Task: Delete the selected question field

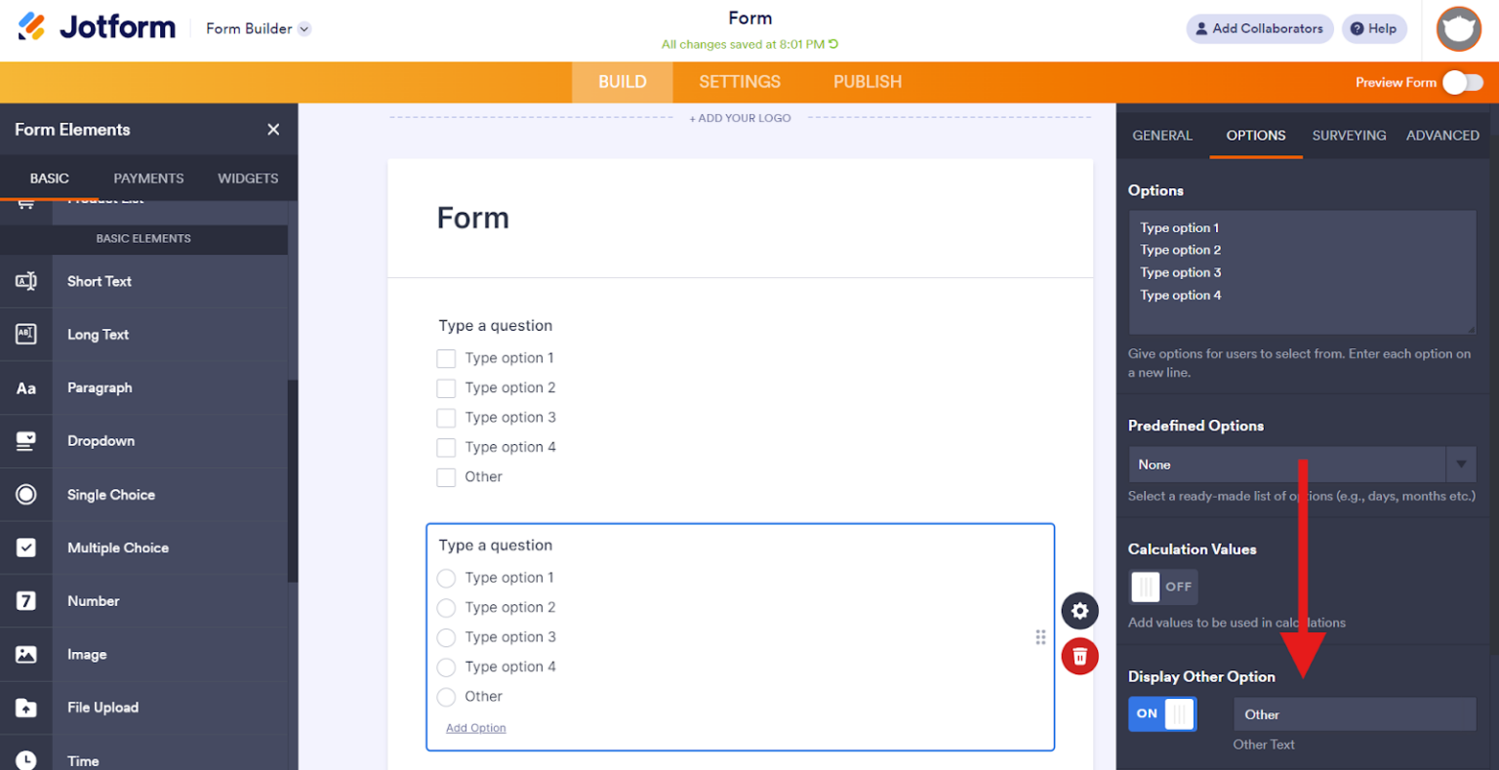Action: click(x=1079, y=656)
